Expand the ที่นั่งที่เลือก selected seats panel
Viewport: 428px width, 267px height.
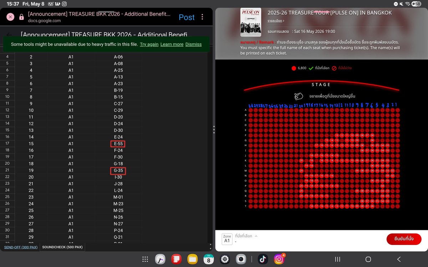pyautogui.click(x=246, y=236)
